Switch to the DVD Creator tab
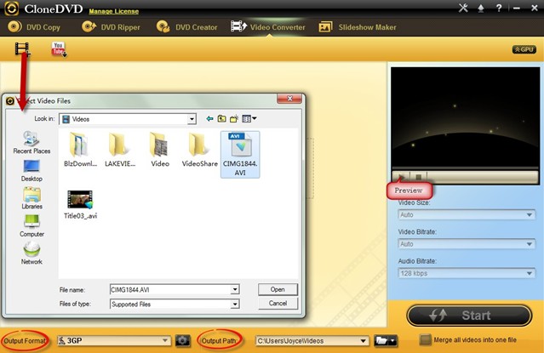544x353 pixels. point(186,27)
